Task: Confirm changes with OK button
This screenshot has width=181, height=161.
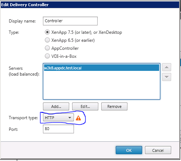Action: point(129,150)
